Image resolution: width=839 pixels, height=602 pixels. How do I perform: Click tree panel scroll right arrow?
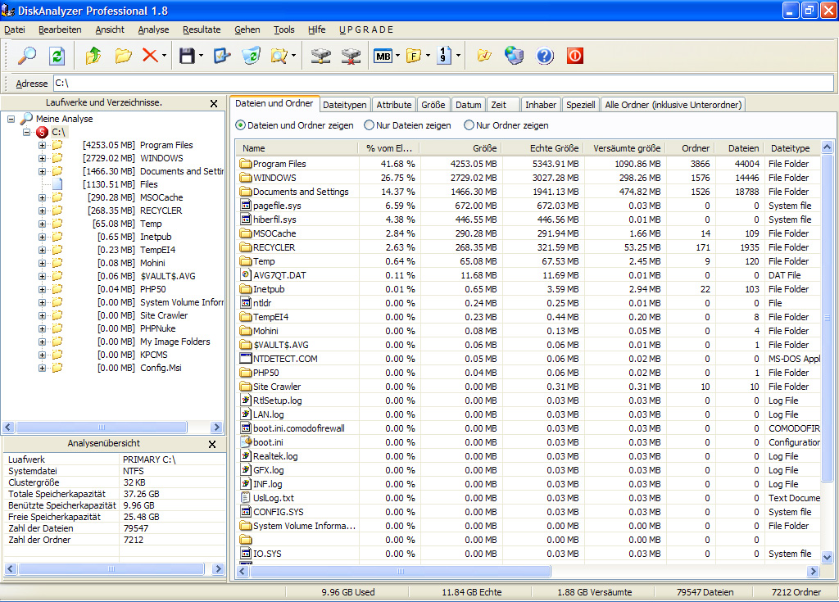point(216,427)
